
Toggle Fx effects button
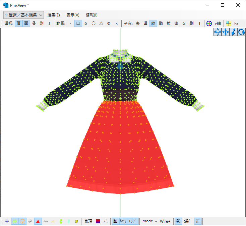236,24
